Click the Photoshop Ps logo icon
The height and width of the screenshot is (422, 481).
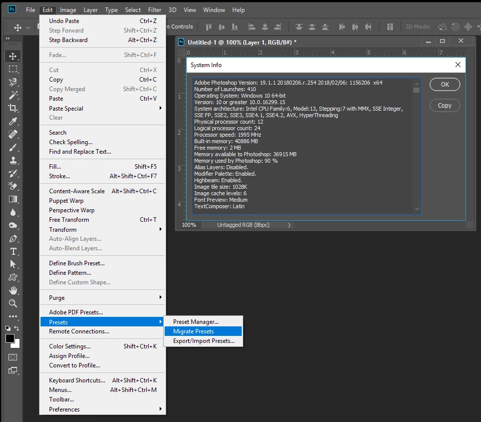(12, 9)
